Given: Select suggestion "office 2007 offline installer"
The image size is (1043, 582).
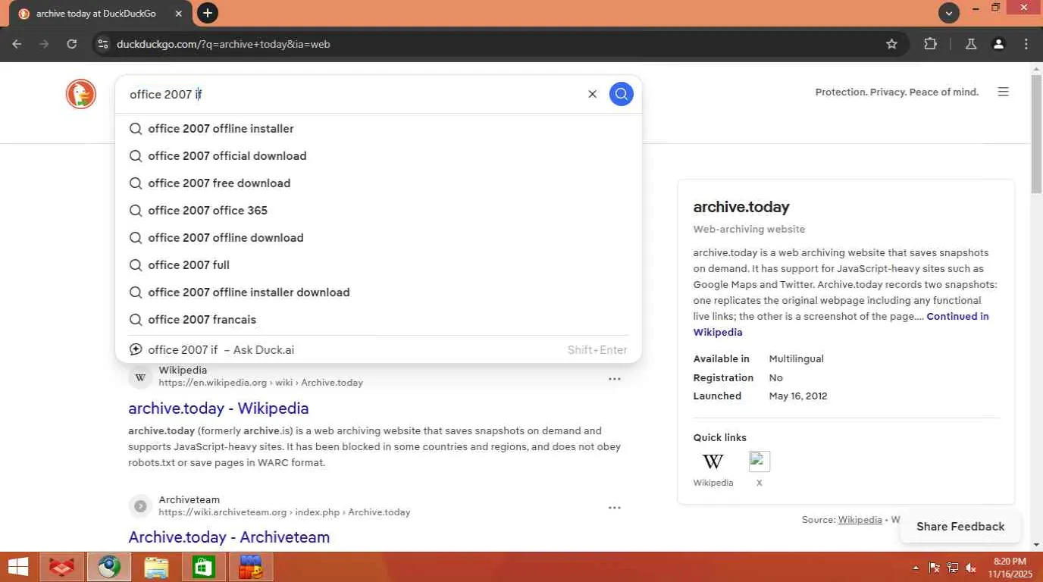Looking at the screenshot, I should click(221, 129).
